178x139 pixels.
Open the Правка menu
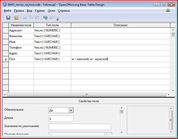tap(19, 11)
